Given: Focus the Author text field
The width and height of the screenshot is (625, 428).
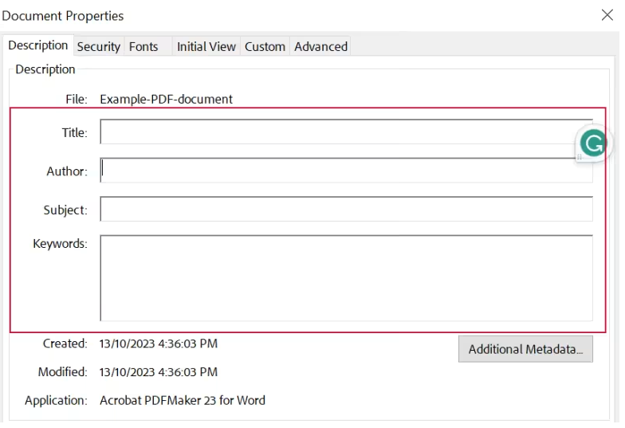Looking at the screenshot, I should [346, 171].
